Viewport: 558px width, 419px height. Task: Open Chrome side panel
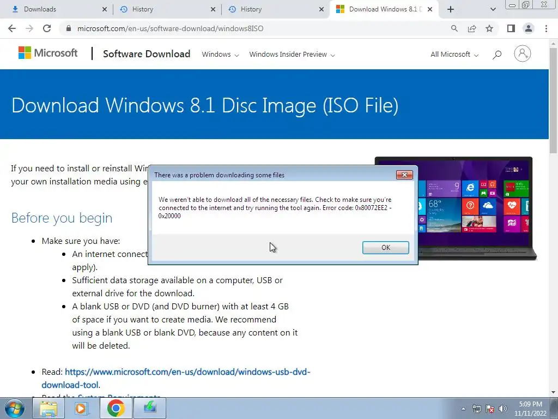click(x=511, y=28)
